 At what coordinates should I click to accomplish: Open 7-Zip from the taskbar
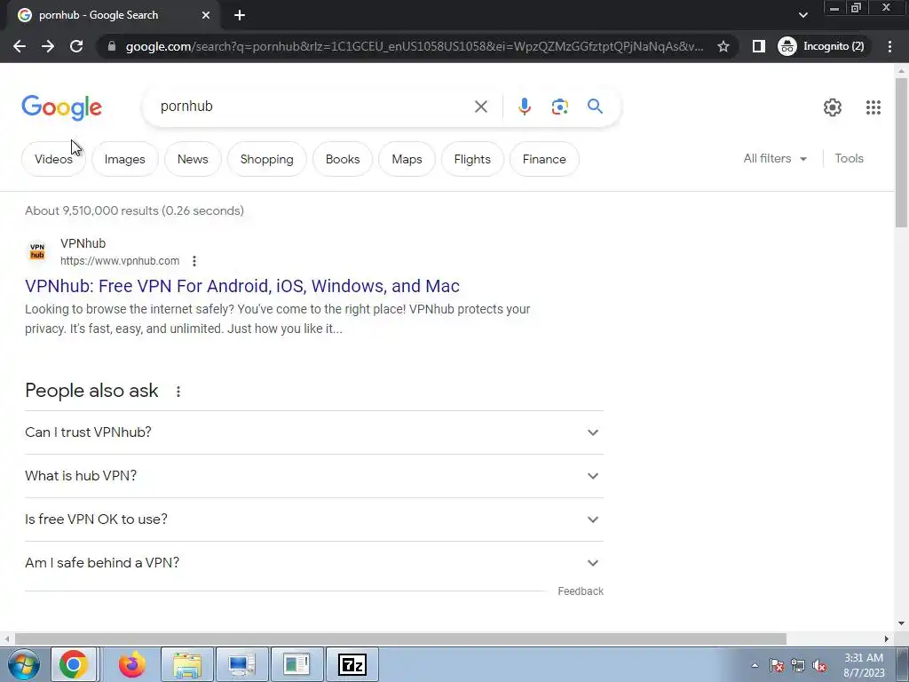point(352,664)
